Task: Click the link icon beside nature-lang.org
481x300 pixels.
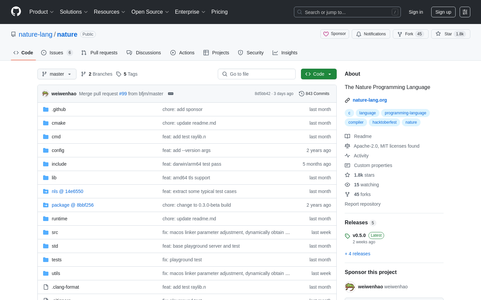Action: tap(347, 100)
